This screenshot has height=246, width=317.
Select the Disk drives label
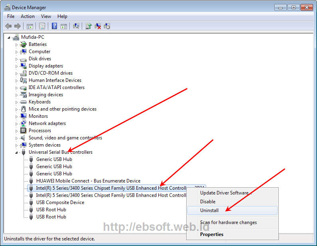pos(40,59)
